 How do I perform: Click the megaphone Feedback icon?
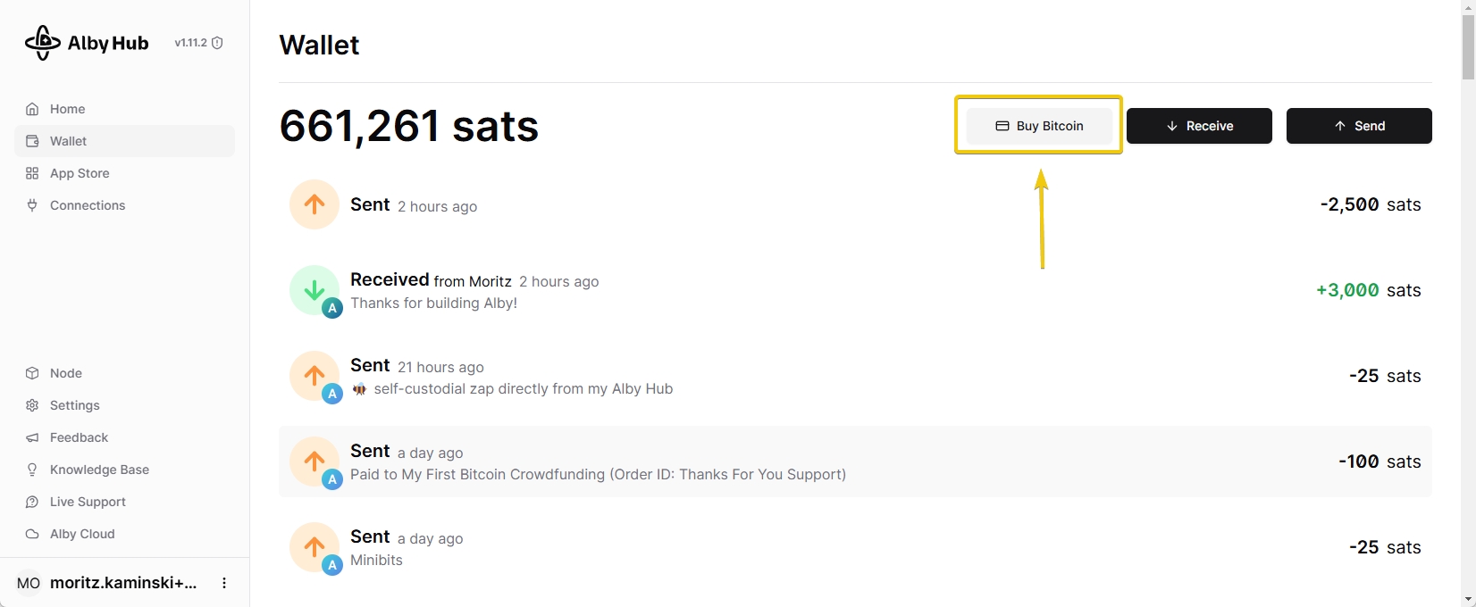point(32,437)
